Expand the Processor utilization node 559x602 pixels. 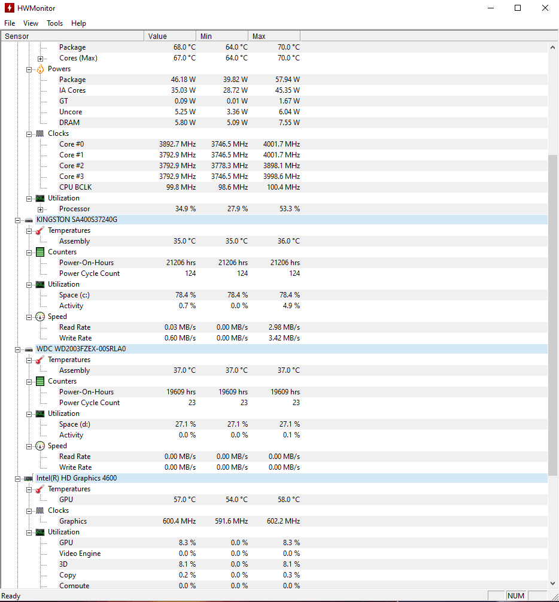(40, 209)
